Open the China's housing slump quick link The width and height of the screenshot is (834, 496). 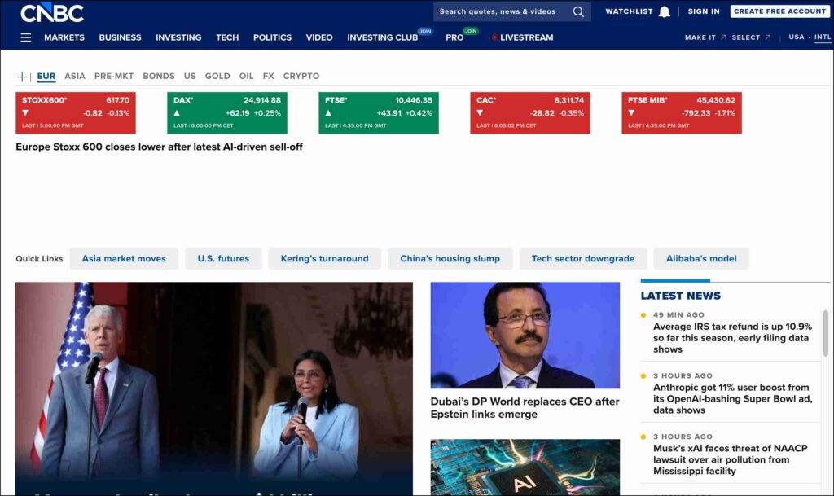[450, 258]
